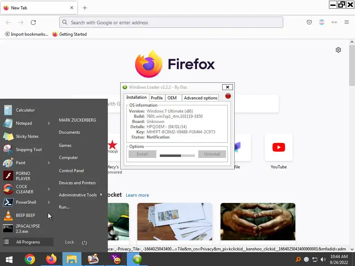The height and width of the screenshot is (266, 355).
Task: Open the network tray icon
Action: tap(315, 259)
